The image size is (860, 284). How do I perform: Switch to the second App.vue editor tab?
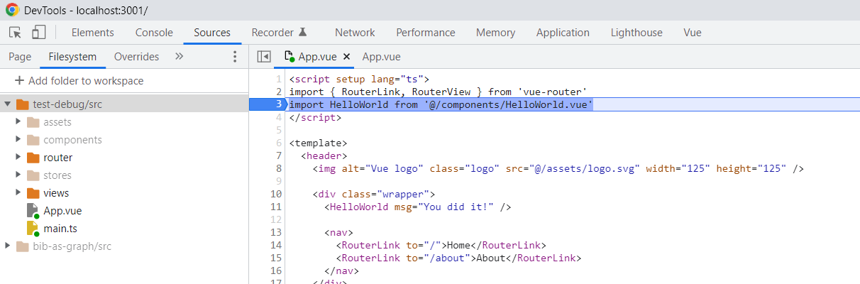[x=381, y=57]
